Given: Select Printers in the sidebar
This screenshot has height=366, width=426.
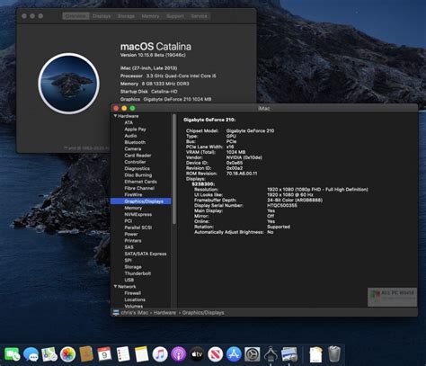Looking at the screenshot, I should 133,241.
